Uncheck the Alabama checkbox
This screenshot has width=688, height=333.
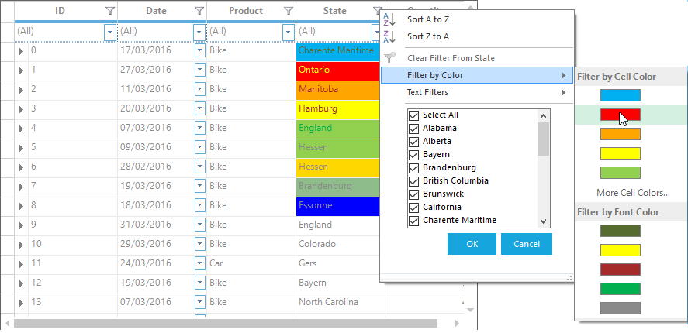413,129
